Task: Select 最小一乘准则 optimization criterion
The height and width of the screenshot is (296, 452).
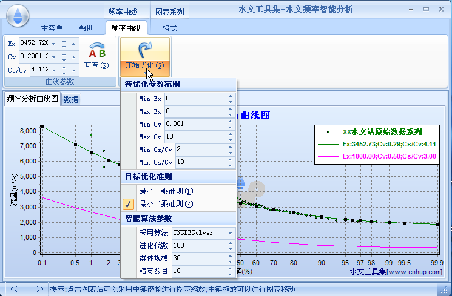Action: (166, 191)
